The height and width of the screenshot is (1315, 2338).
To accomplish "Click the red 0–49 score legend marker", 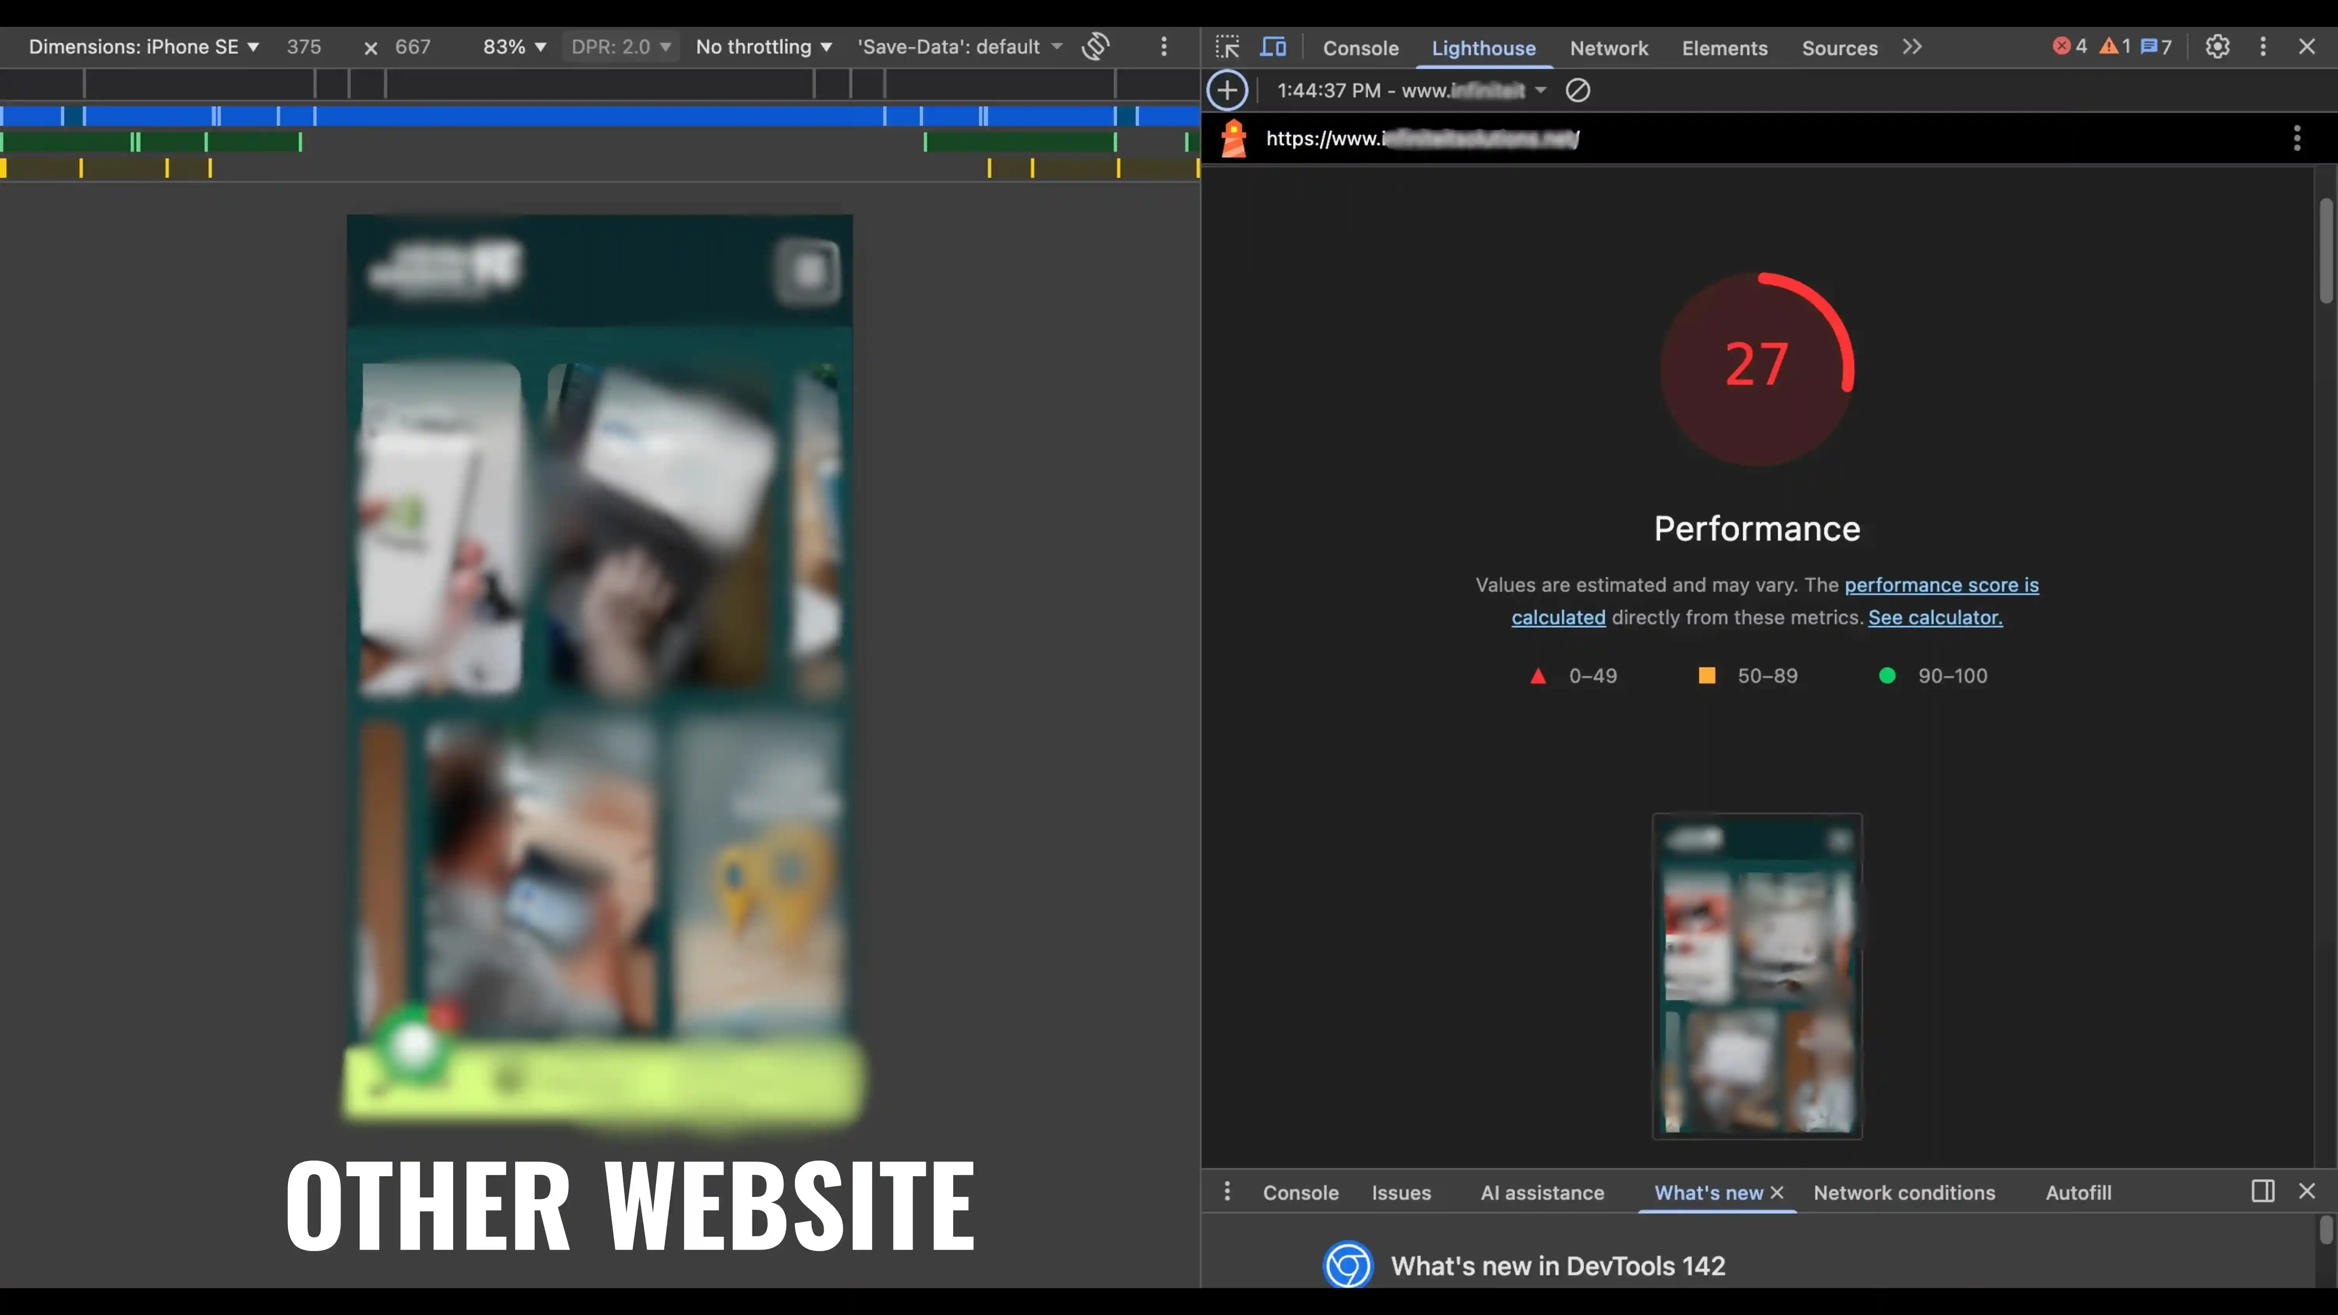I will tap(1538, 675).
